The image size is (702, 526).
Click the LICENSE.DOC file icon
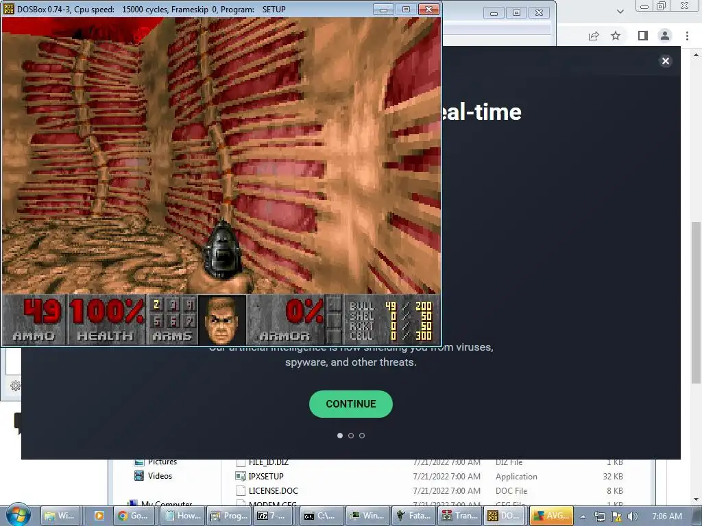(x=241, y=490)
